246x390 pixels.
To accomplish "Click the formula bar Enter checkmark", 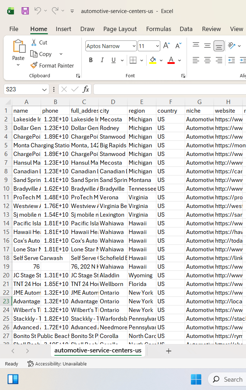I will point(75,89).
